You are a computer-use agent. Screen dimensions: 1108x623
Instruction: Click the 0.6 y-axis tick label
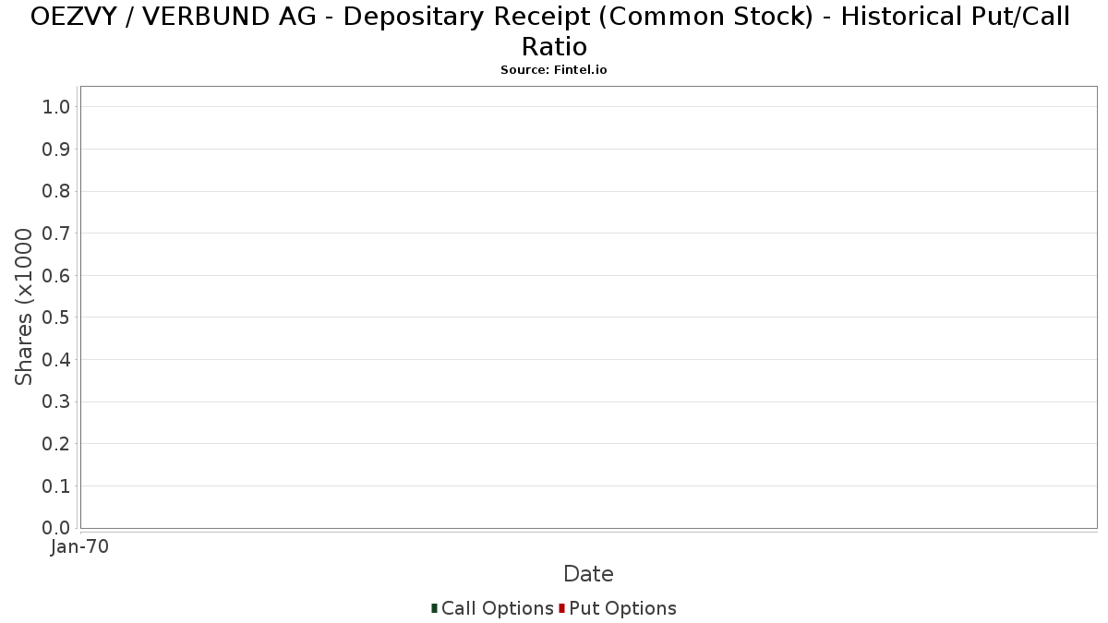click(x=56, y=276)
